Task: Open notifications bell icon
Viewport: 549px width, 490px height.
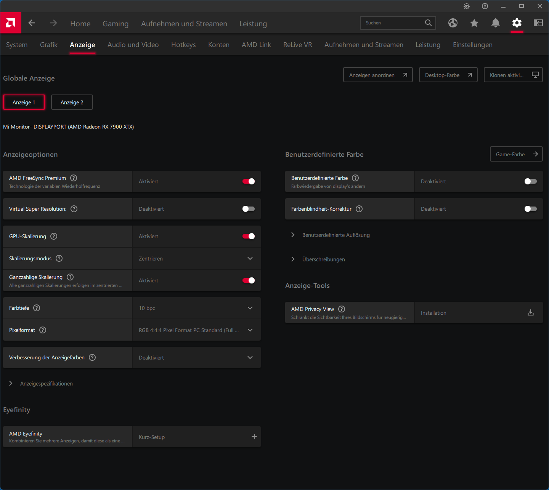Action: coord(495,23)
